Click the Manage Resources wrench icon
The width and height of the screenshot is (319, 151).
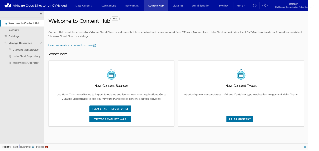(6, 43)
